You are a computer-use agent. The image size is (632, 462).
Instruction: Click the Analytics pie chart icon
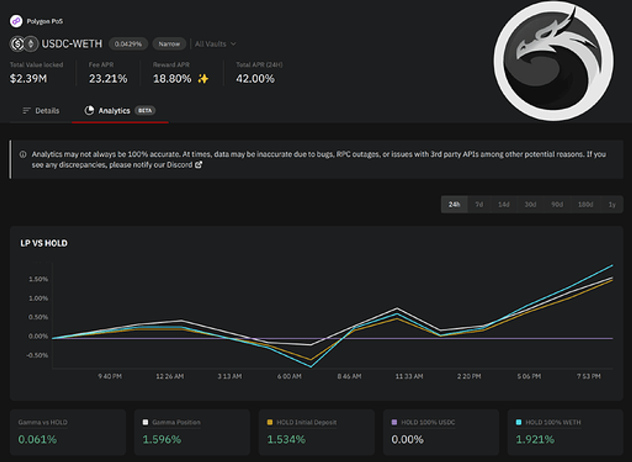coord(89,110)
